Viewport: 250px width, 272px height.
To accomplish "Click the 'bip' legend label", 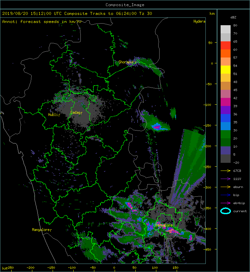I will [x=236, y=195].
